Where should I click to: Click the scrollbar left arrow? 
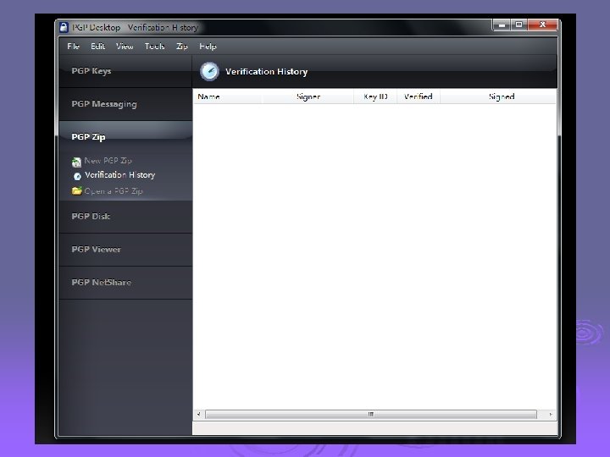199,414
